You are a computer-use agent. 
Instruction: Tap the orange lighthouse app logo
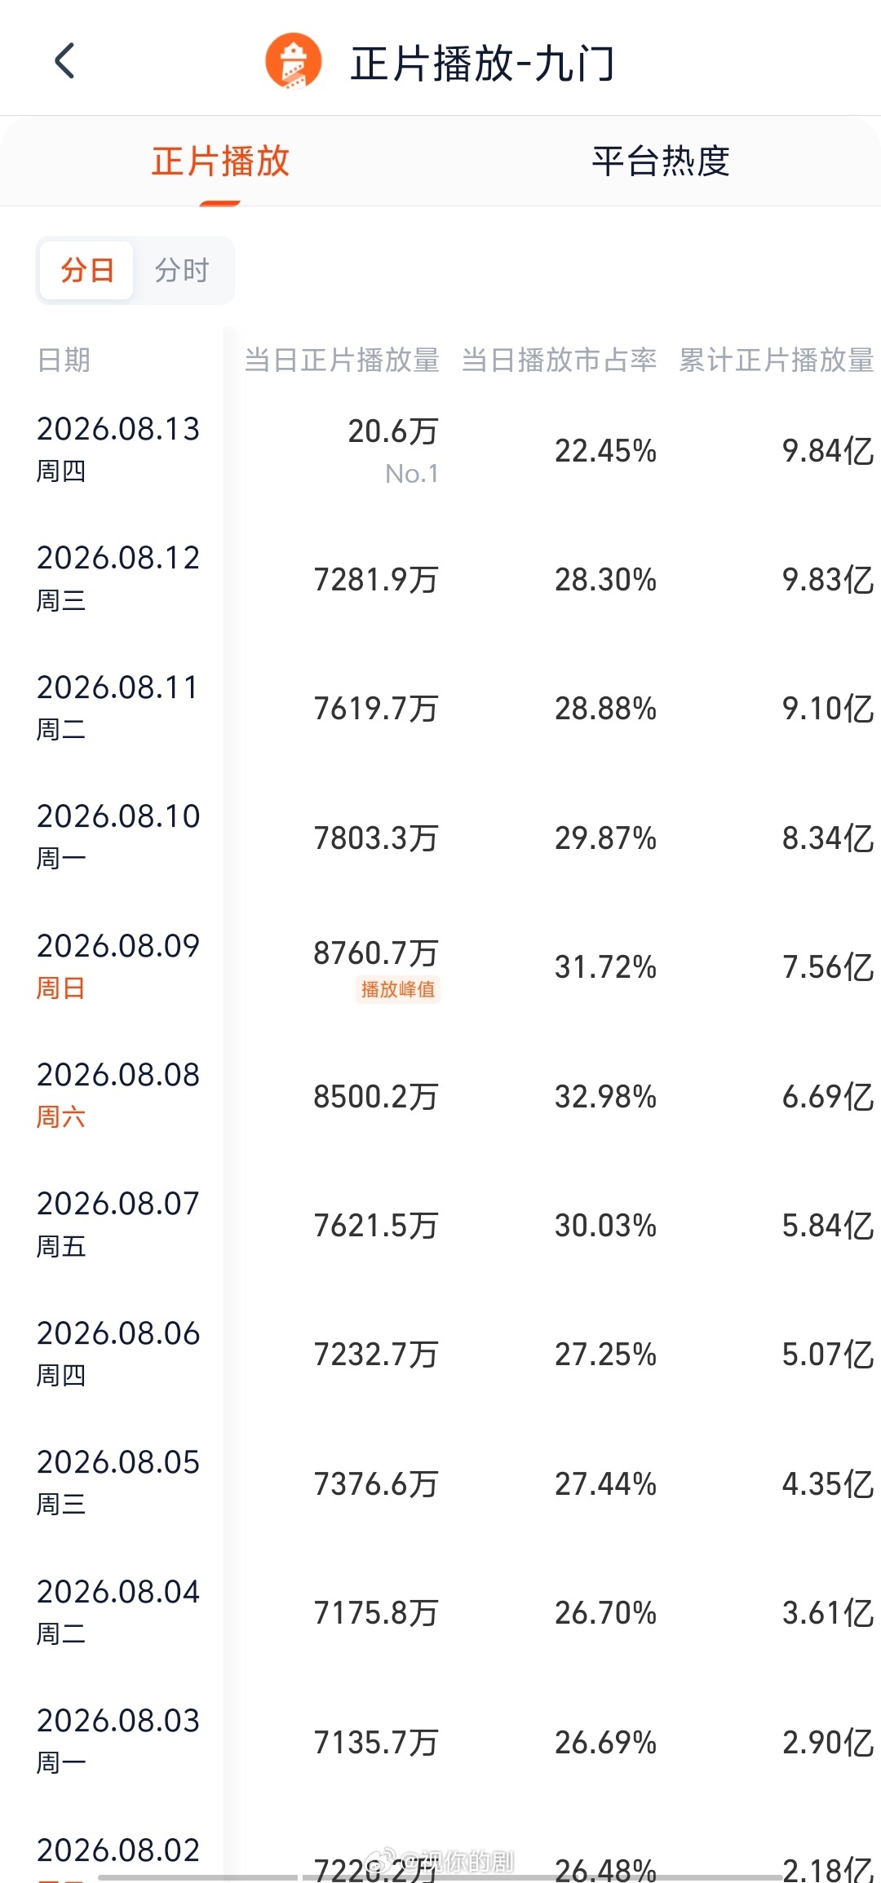[x=294, y=61]
